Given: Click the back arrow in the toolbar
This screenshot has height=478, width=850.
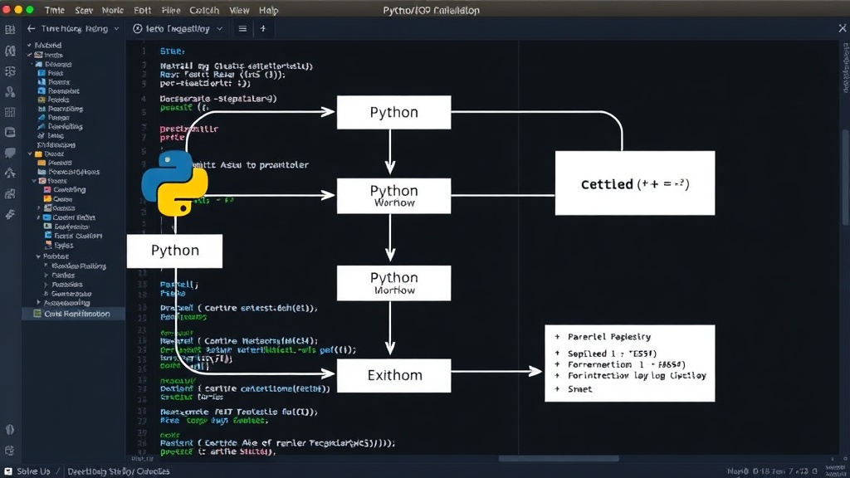Looking at the screenshot, I should [31, 29].
